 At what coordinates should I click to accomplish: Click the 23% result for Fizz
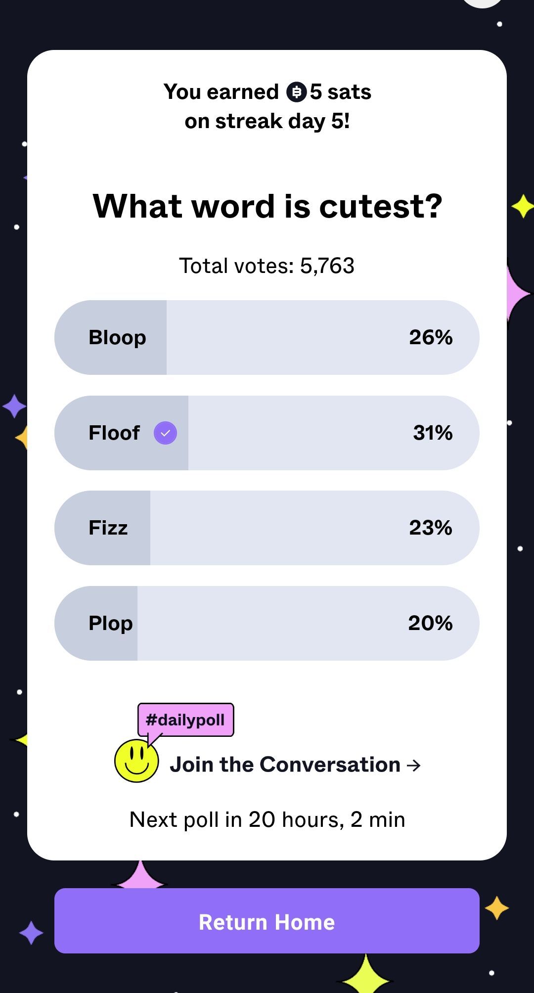point(430,528)
